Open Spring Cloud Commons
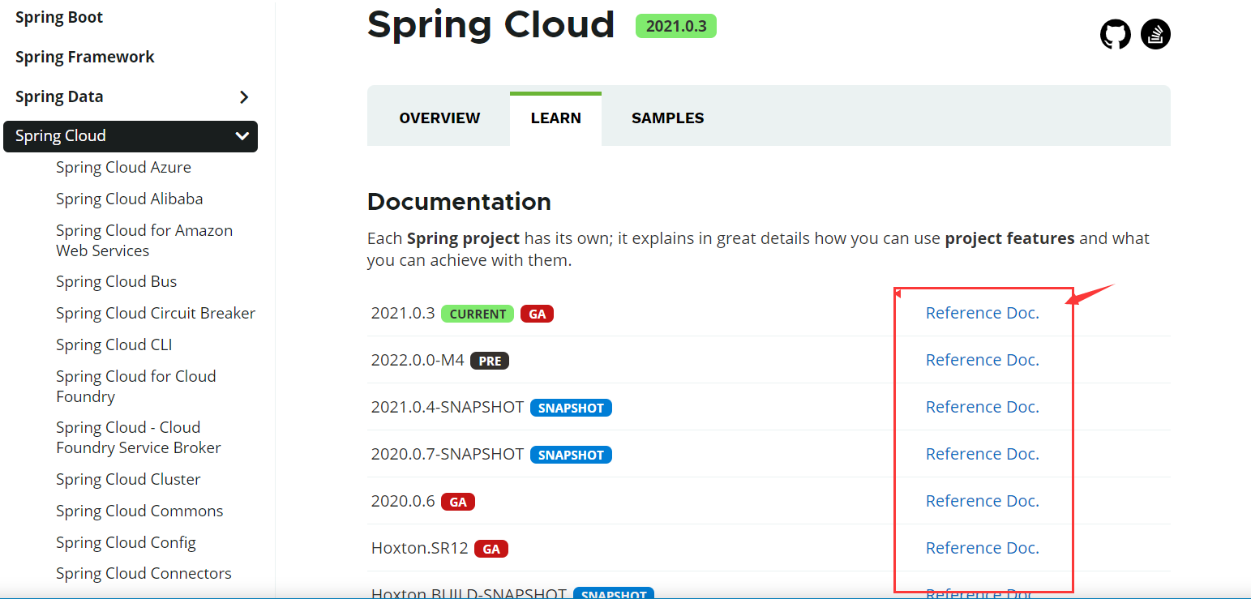Screen dimensions: 1251x599 (x=139, y=511)
